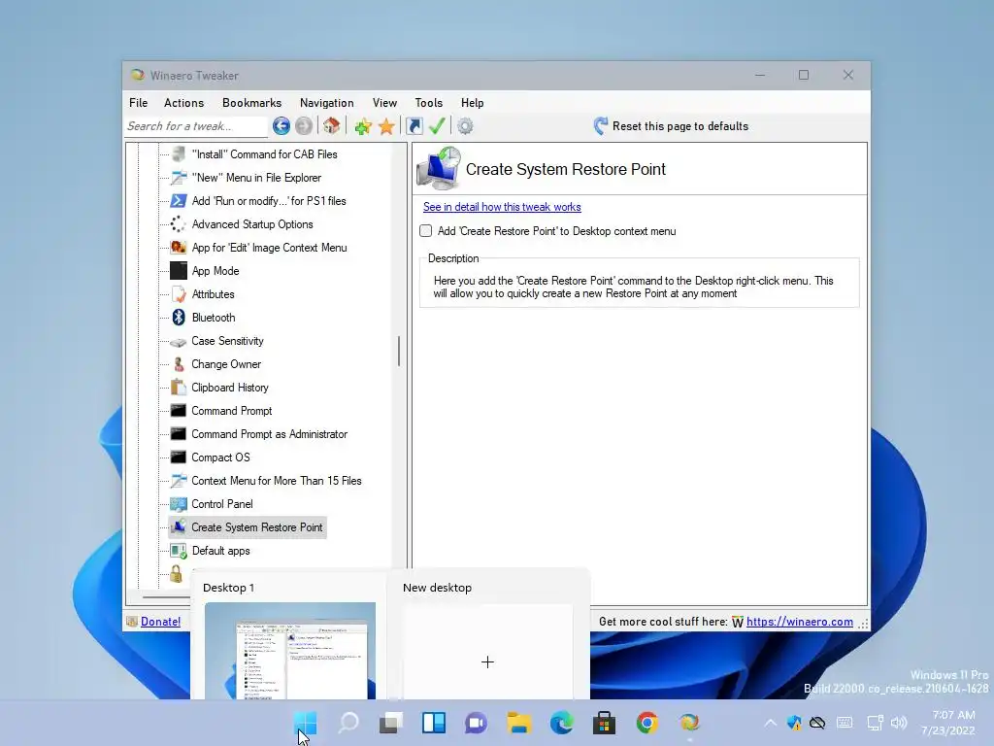The image size is (994, 746).
Task: Select Advanced Startup Options in tree
Action: point(252,224)
